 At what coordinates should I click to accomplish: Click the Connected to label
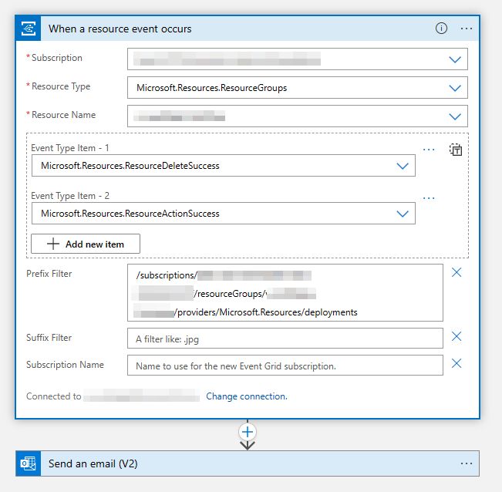(x=53, y=396)
